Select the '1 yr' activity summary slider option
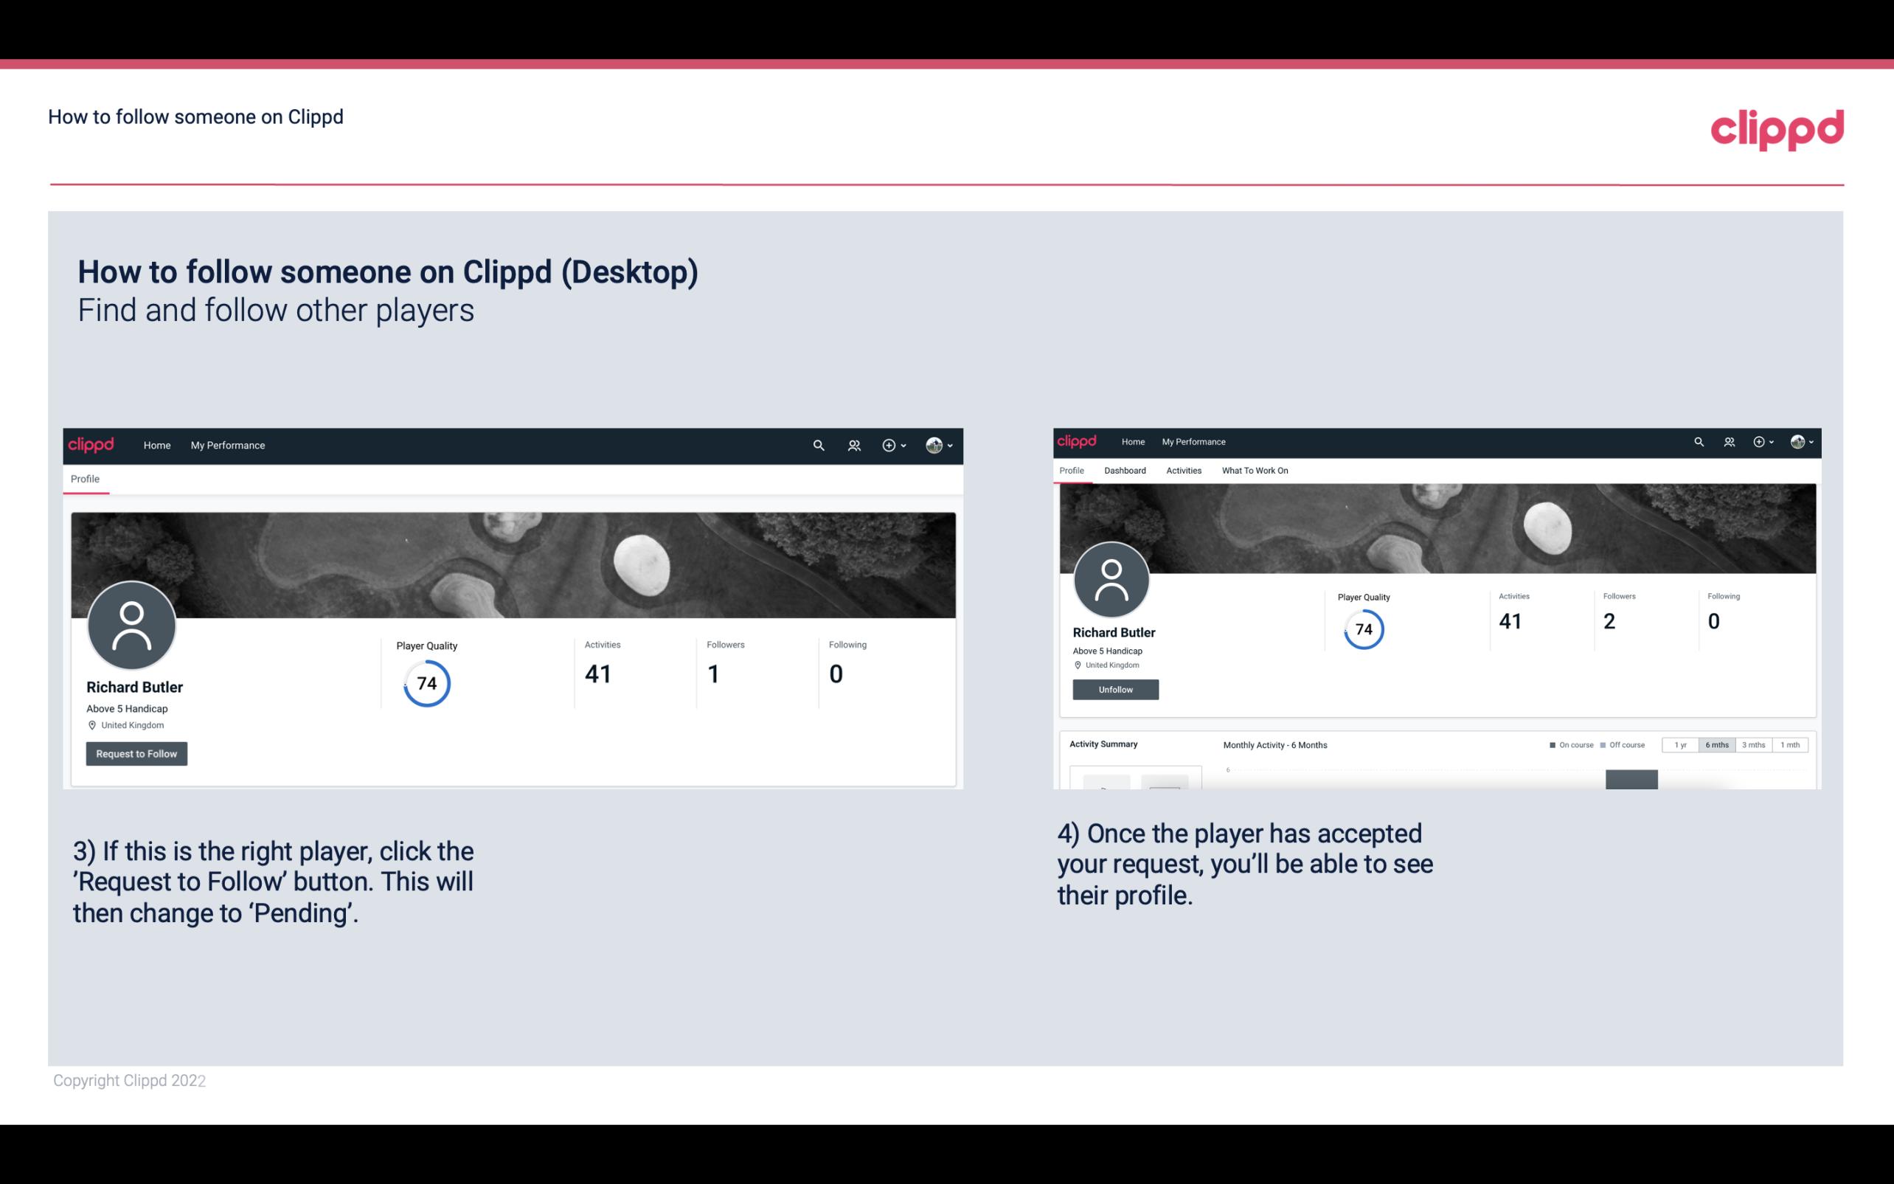 tap(1679, 745)
